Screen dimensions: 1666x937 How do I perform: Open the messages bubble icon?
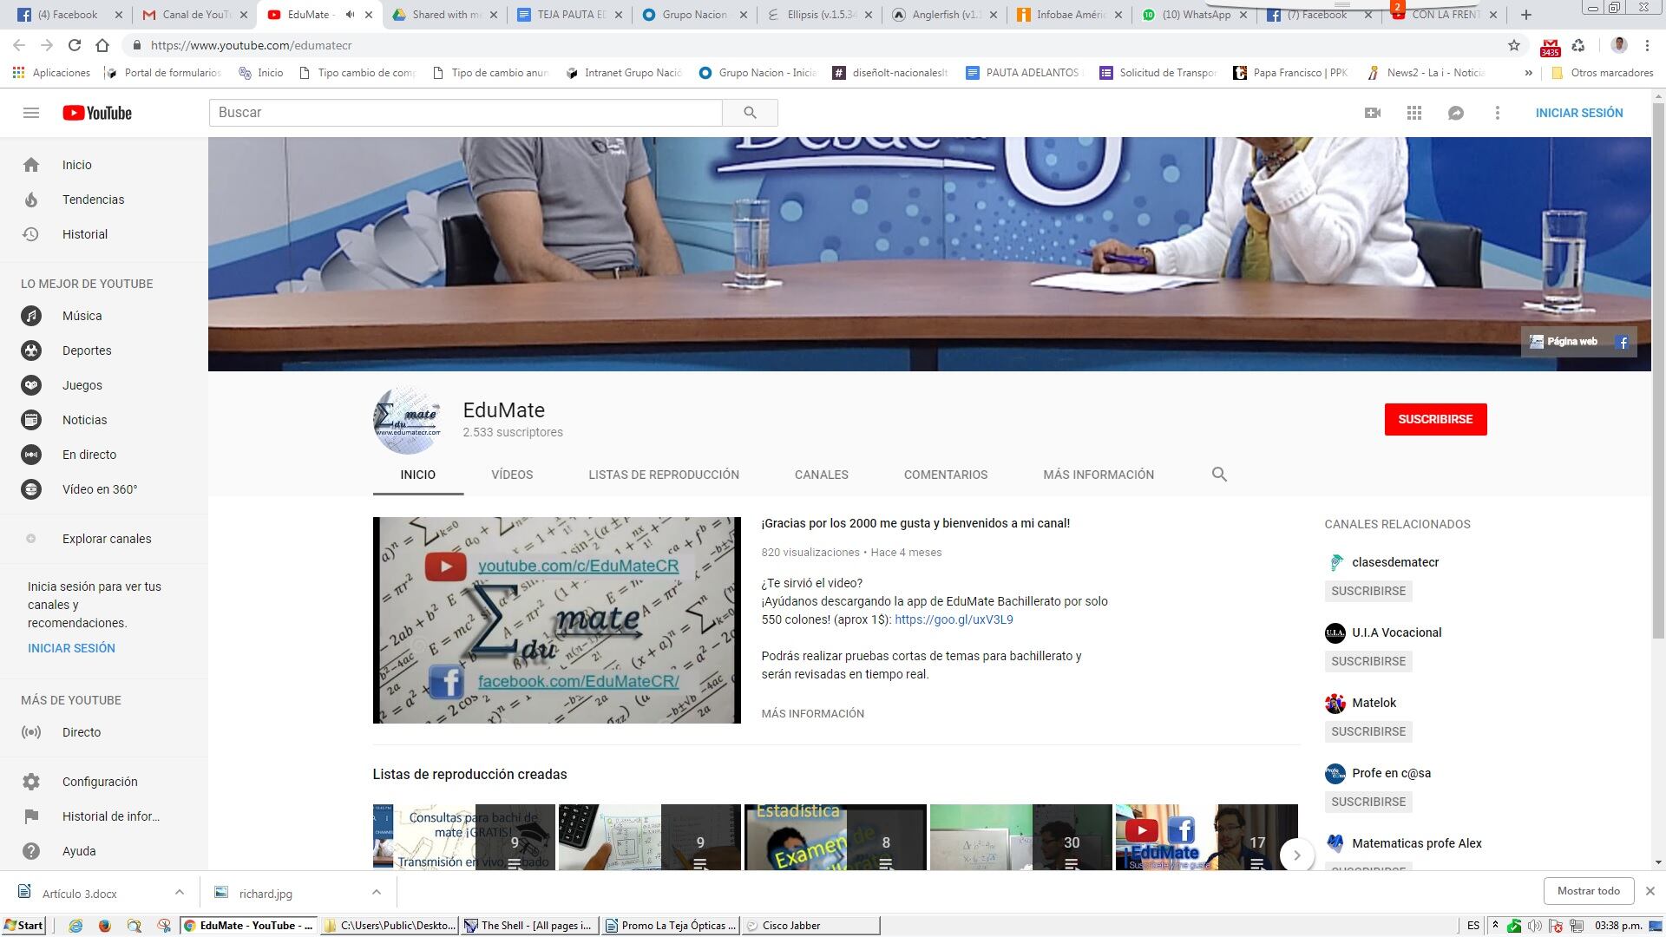1455,113
